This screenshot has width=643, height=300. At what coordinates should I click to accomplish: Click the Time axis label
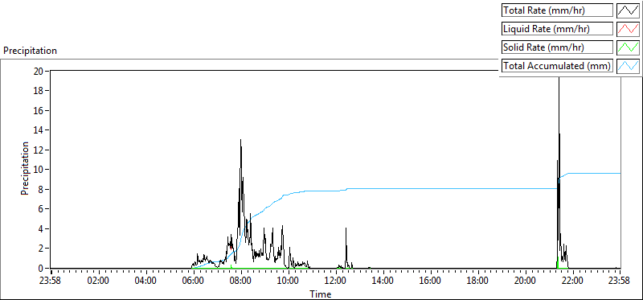(x=320, y=294)
